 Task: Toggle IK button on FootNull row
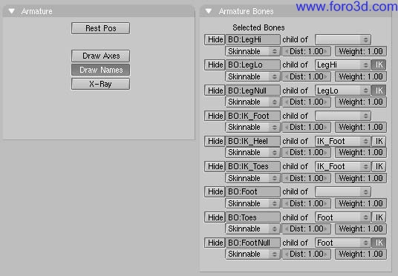[x=379, y=243]
